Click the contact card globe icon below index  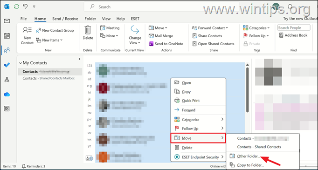point(90,158)
